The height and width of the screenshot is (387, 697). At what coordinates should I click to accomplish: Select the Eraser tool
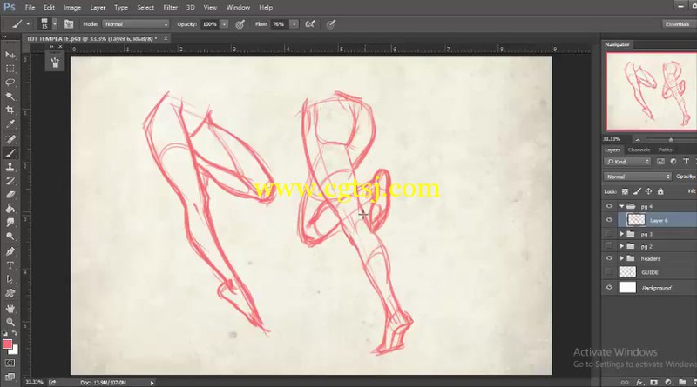pyautogui.click(x=10, y=195)
